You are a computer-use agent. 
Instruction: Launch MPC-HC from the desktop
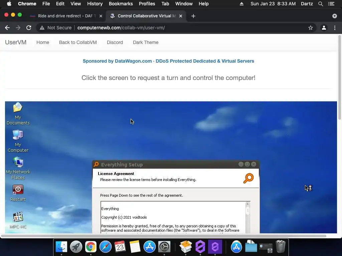(18, 220)
